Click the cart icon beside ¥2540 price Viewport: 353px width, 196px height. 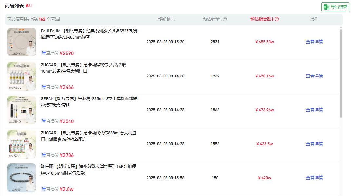(43, 121)
